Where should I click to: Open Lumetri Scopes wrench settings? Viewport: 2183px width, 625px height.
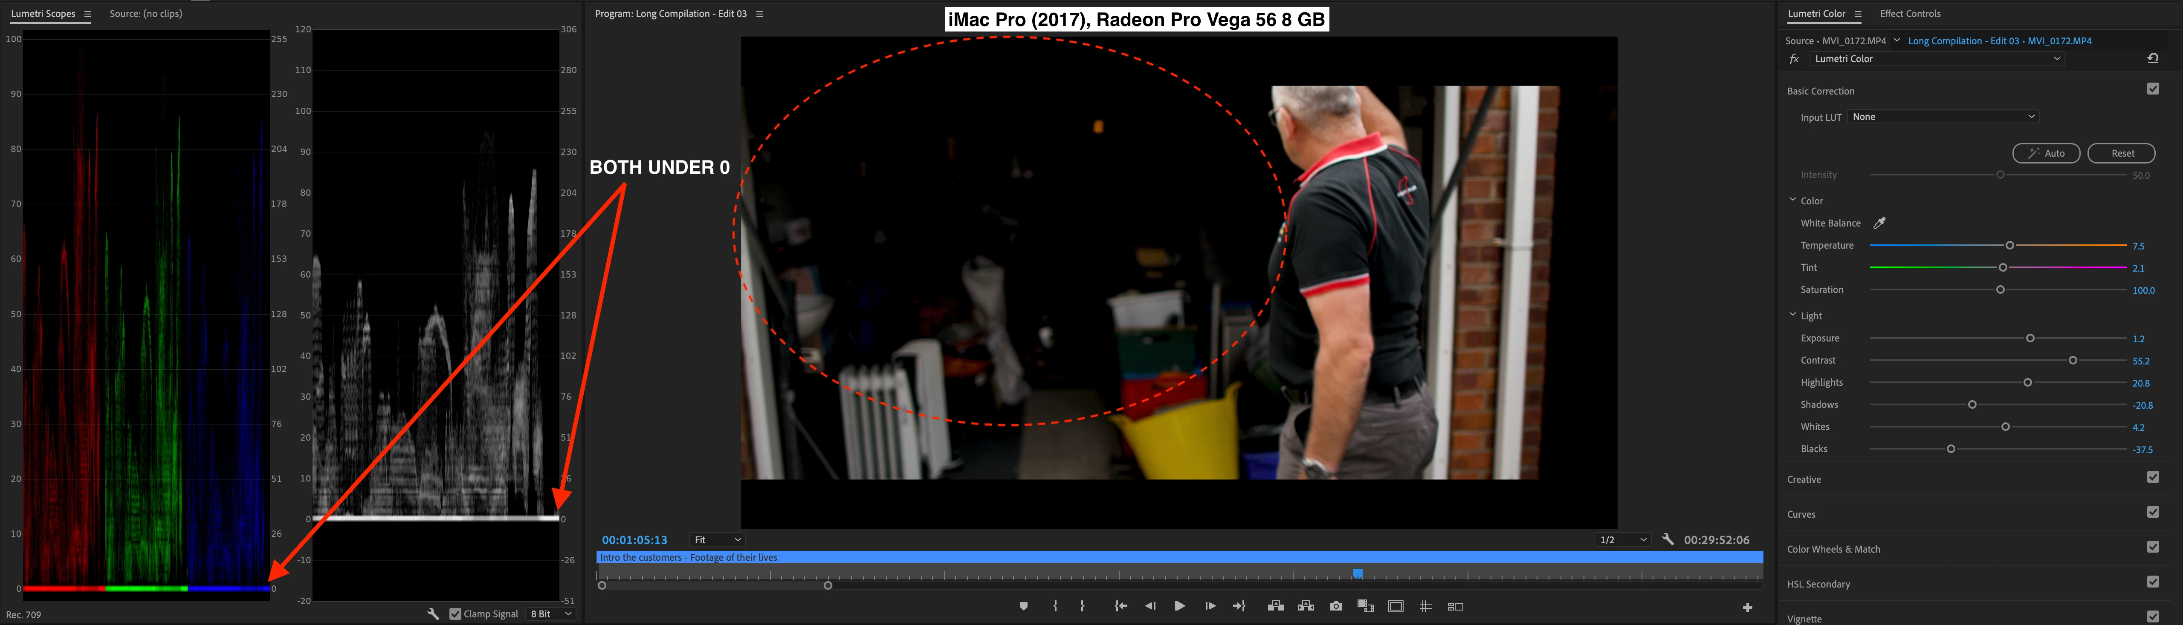tap(433, 614)
